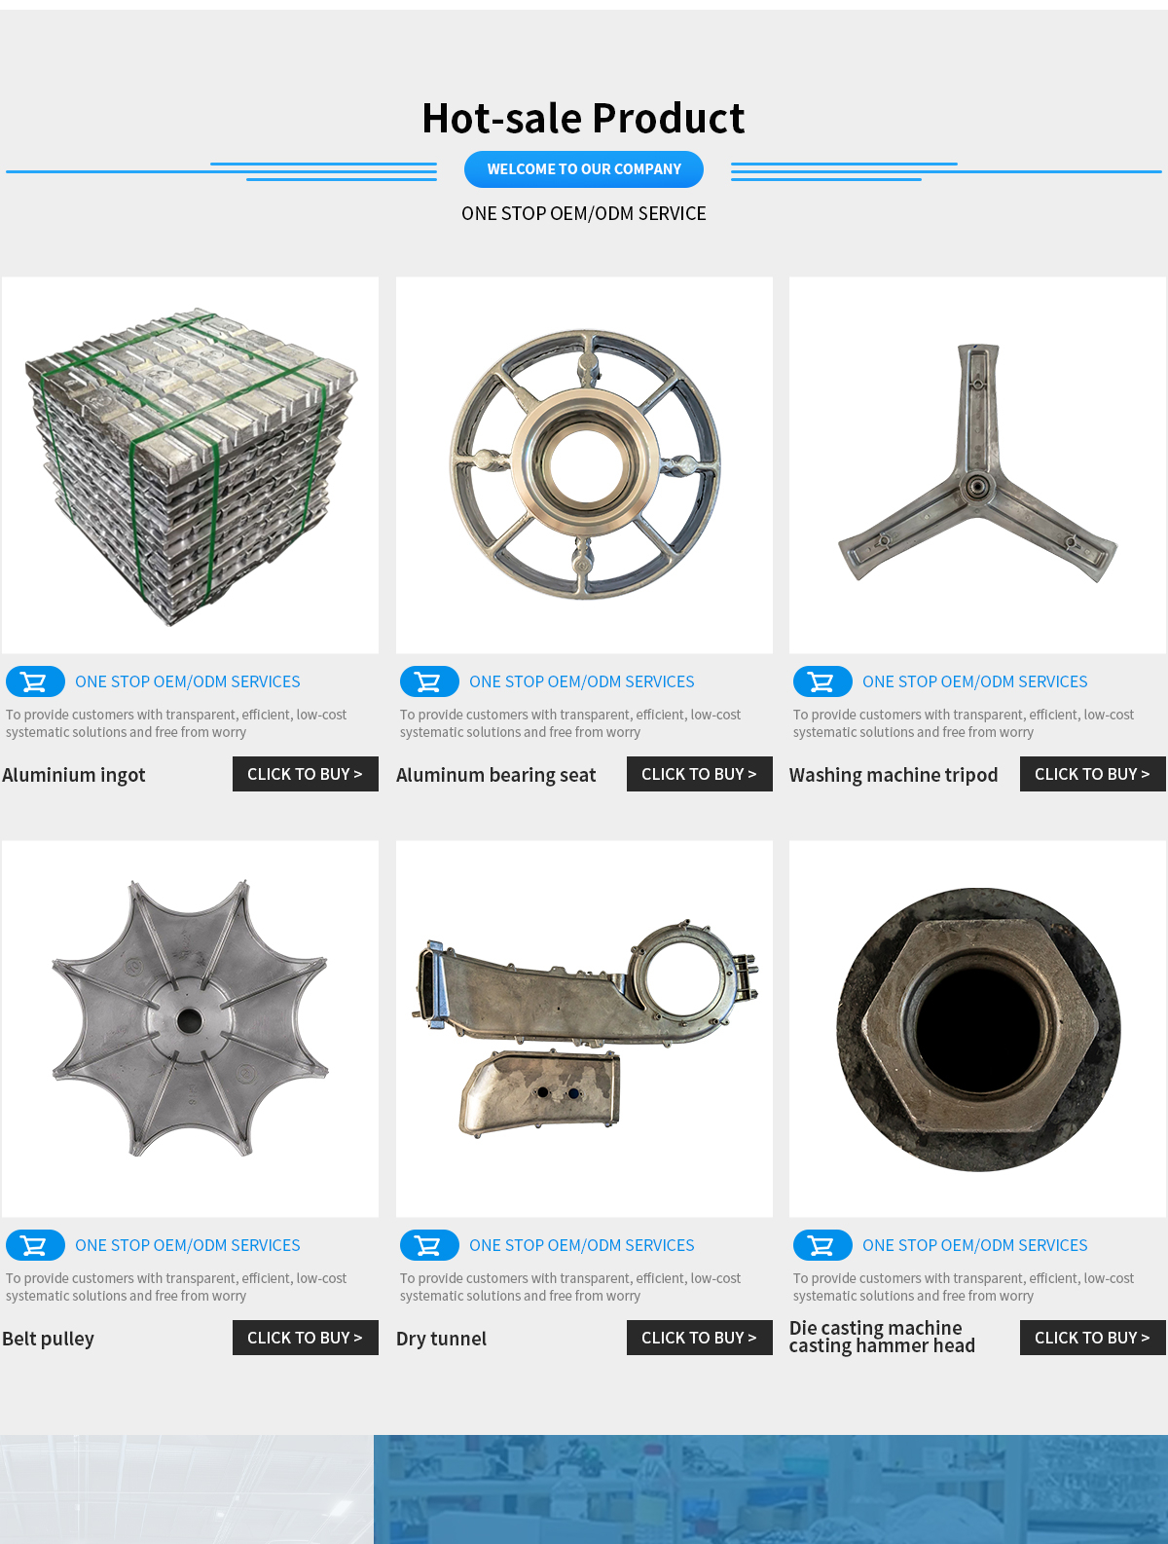The image size is (1168, 1544).
Task: Click the cart icon under Aluminum bearing seat
Action: 429,681
